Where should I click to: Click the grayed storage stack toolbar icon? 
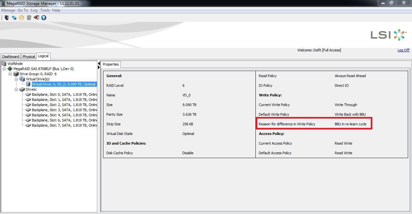(x=29, y=18)
